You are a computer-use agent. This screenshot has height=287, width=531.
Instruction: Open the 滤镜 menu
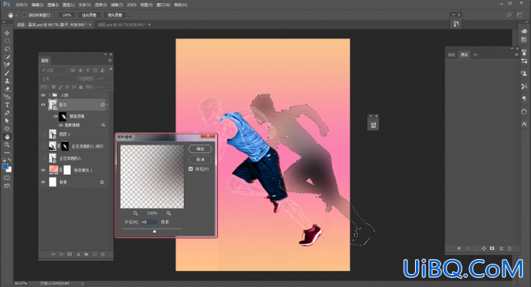[x=117, y=5]
